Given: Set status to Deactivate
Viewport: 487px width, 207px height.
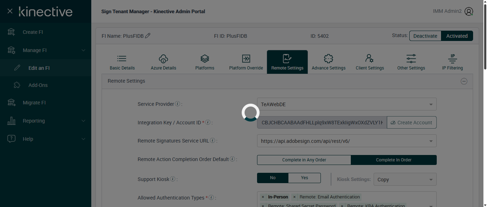Looking at the screenshot, I should 425,36.
